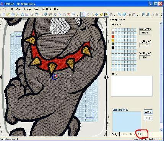Click the Undo arrow icon
Image resolution: width=164 pixels, height=141 pixels.
(x=45, y=14)
